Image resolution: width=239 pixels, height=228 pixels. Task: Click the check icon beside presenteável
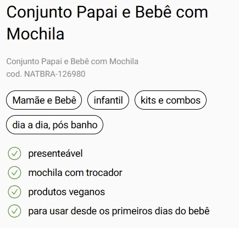click(14, 153)
